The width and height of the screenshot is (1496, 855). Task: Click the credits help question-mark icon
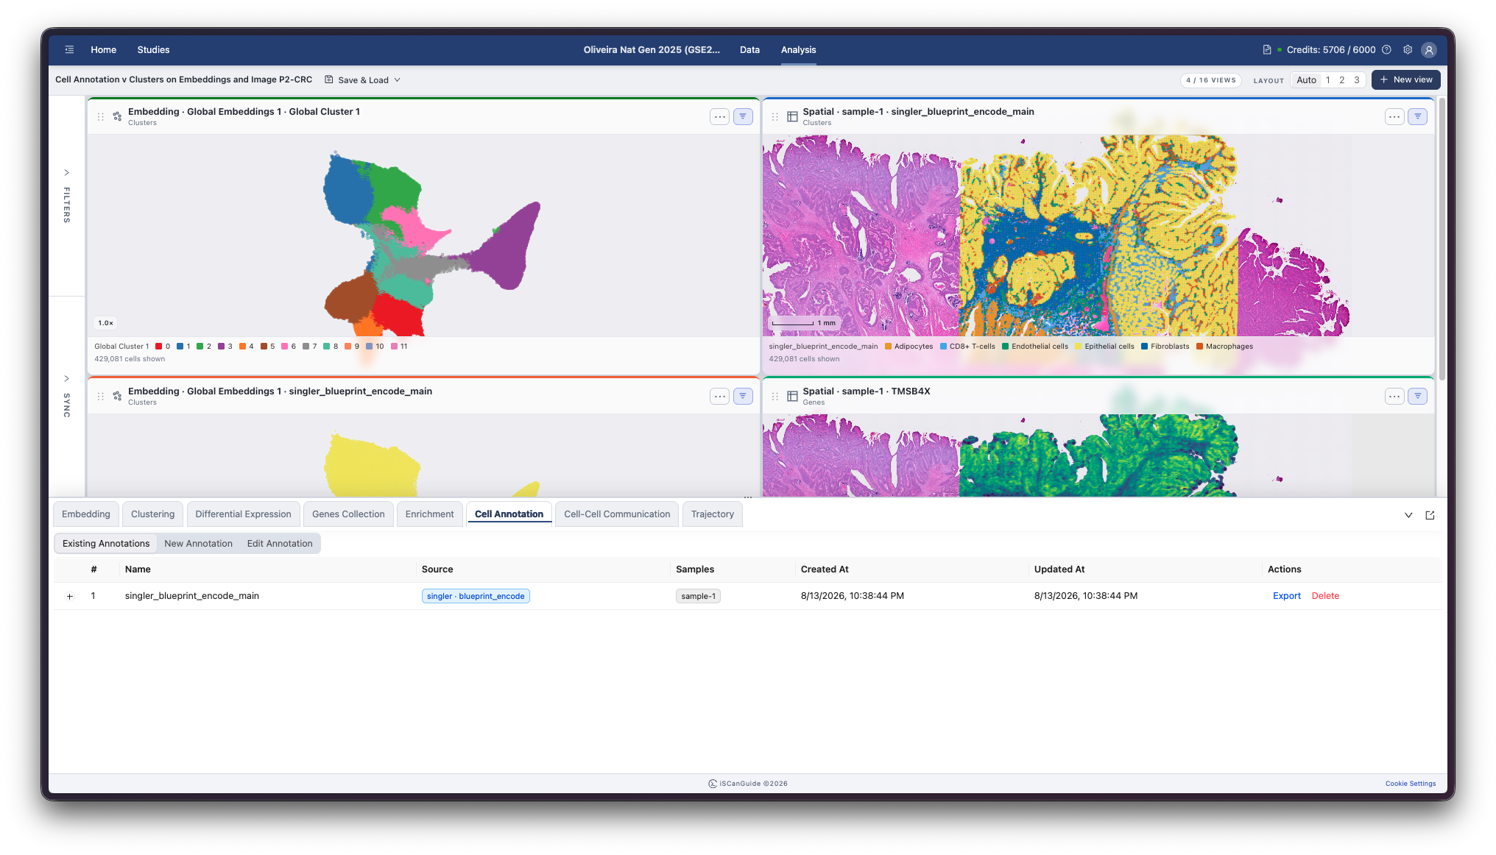tap(1386, 50)
